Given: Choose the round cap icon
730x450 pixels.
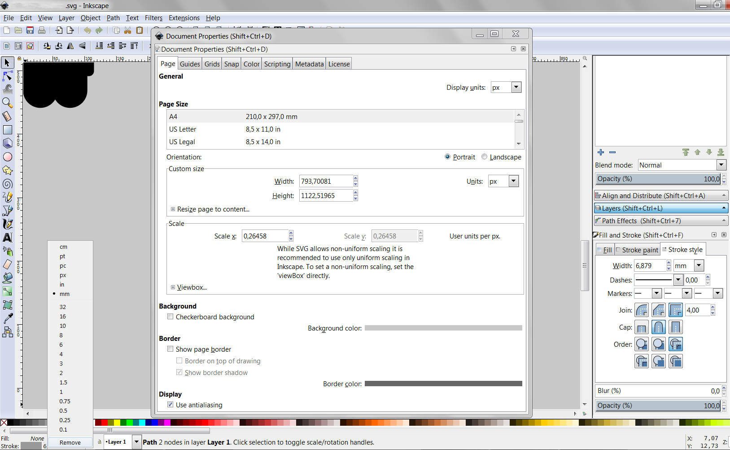Looking at the screenshot, I should click(x=658, y=327).
